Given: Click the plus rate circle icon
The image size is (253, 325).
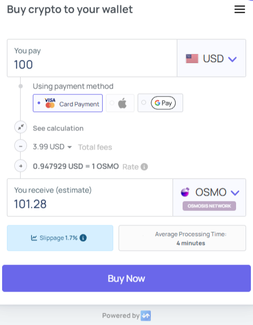Looking at the screenshot, I should tap(21, 166).
